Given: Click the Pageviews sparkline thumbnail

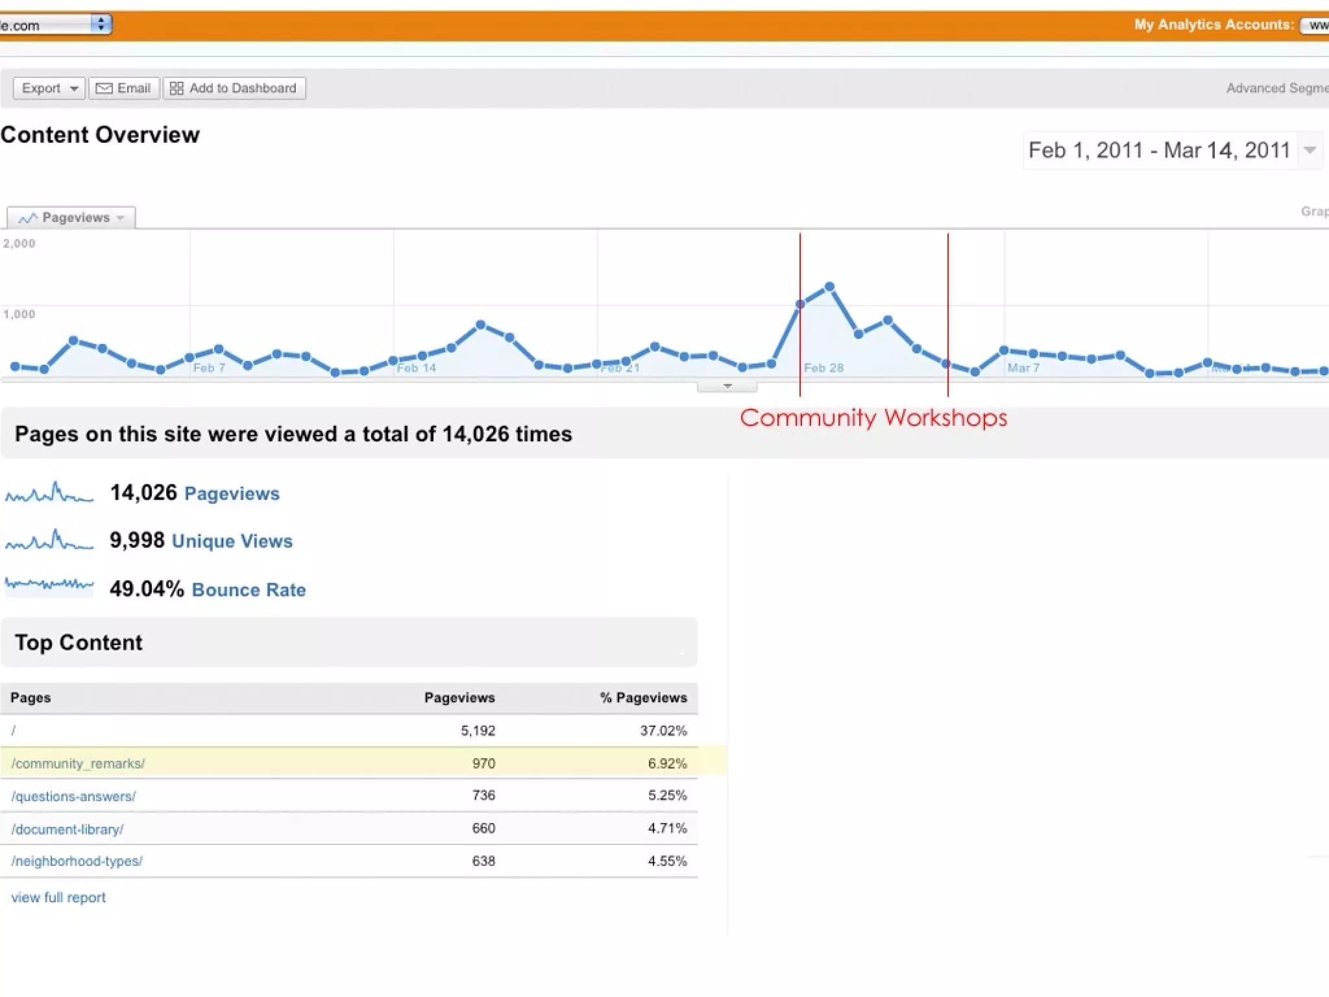Looking at the screenshot, I should [x=49, y=493].
